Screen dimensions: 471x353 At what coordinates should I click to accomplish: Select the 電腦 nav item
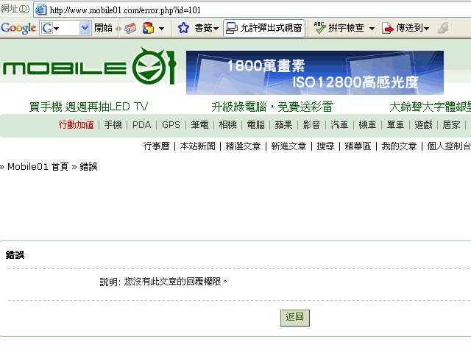[255, 124]
